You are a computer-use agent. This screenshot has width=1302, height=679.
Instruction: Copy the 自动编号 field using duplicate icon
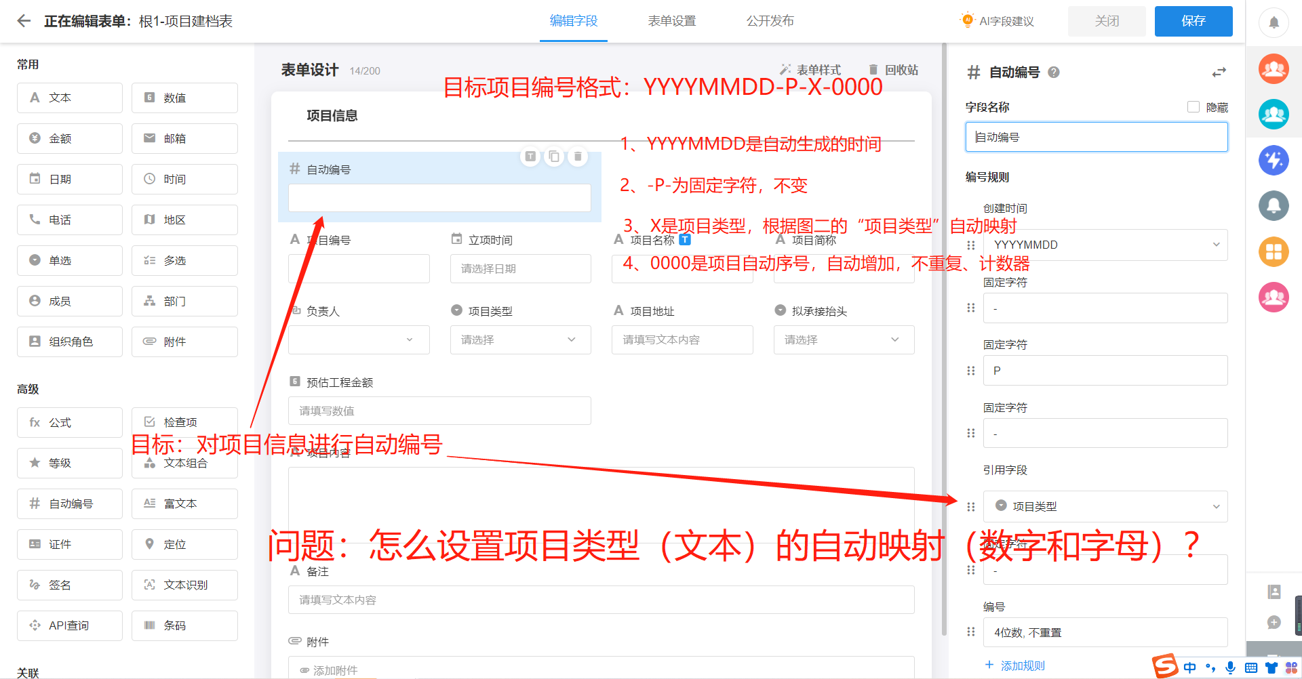click(x=554, y=156)
